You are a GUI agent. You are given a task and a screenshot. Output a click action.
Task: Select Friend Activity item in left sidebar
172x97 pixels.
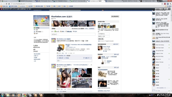click(38, 32)
